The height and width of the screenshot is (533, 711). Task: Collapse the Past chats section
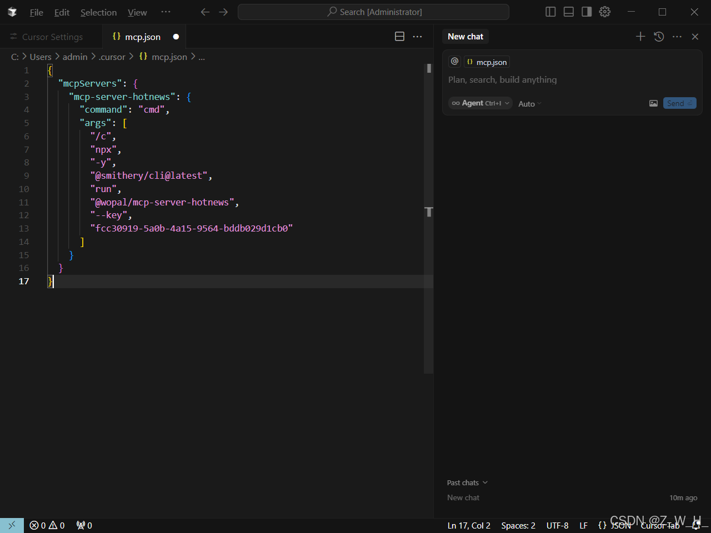click(467, 482)
